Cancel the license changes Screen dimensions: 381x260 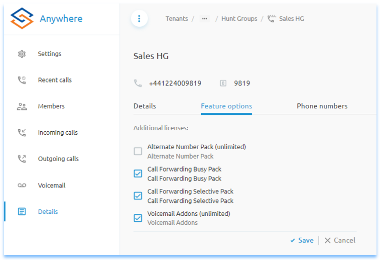pos(340,241)
